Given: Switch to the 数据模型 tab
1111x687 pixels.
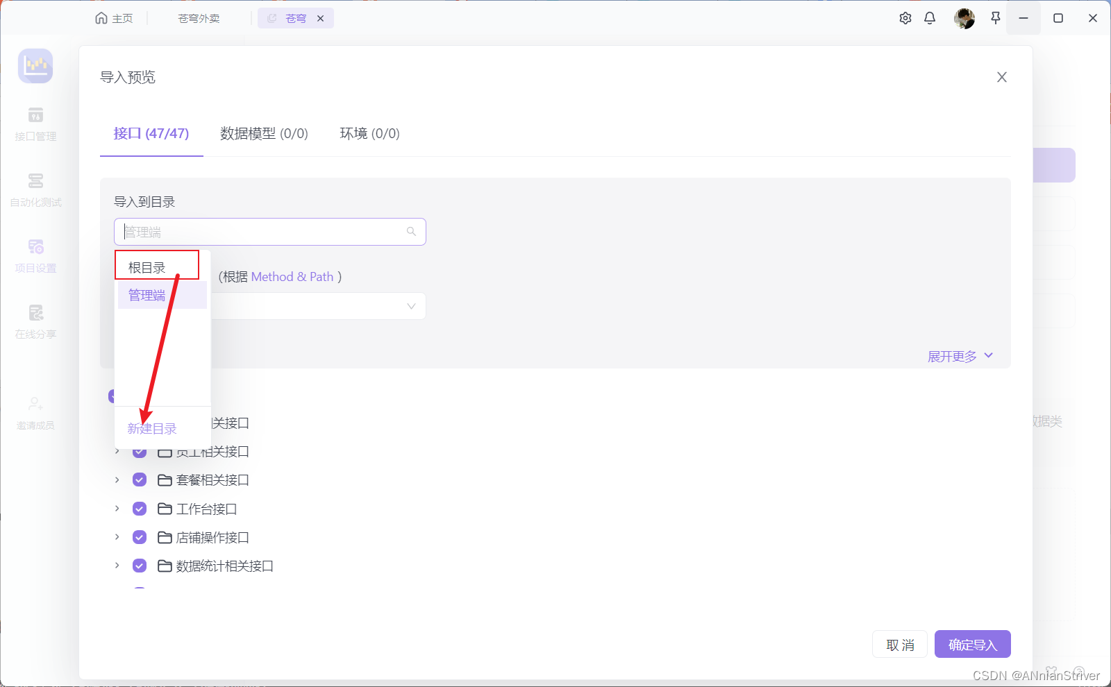Looking at the screenshot, I should click(x=263, y=133).
